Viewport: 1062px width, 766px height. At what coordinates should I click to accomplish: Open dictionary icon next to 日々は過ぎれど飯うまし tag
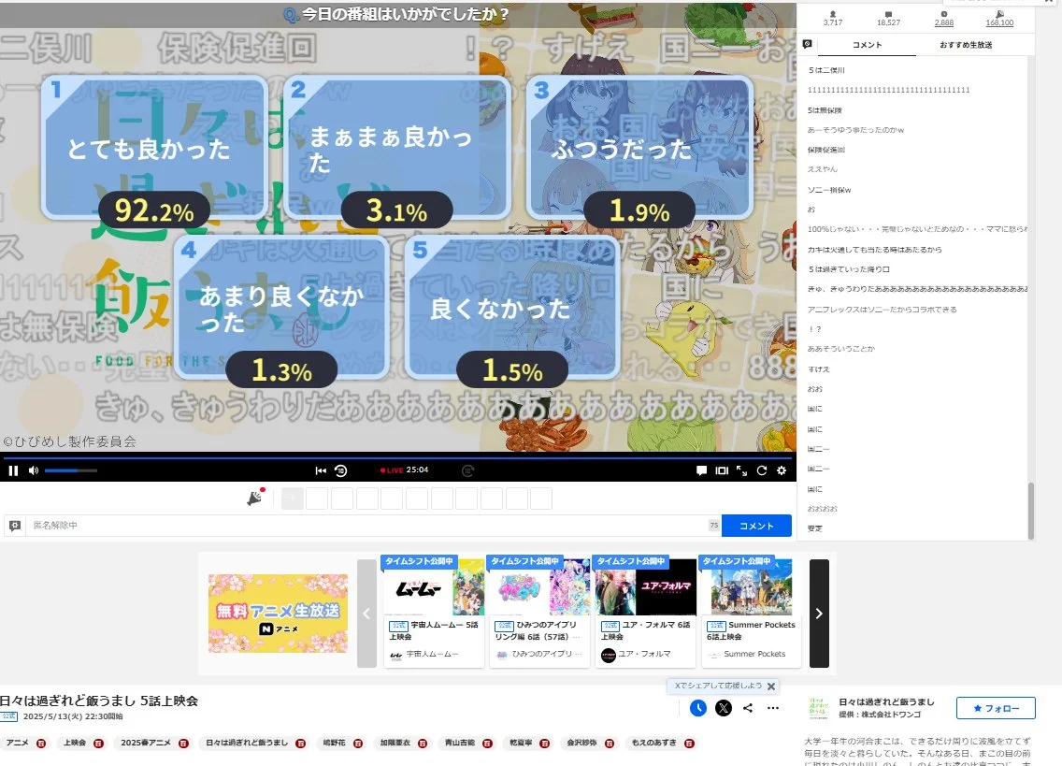click(x=301, y=744)
